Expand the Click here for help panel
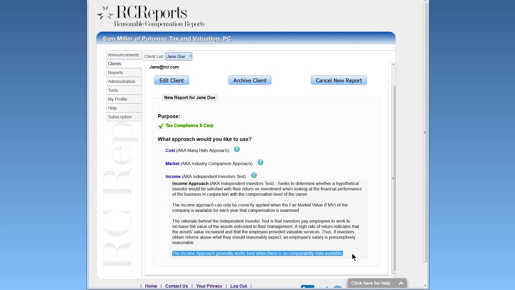Screen dimensions: 515x290 coord(377,283)
